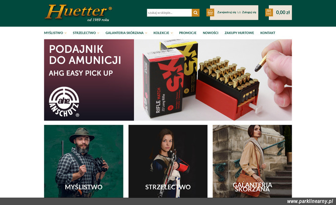The height and width of the screenshot is (205, 336).
Task: Expand the Myślistwo menu arrow
Action: [65, 33]
